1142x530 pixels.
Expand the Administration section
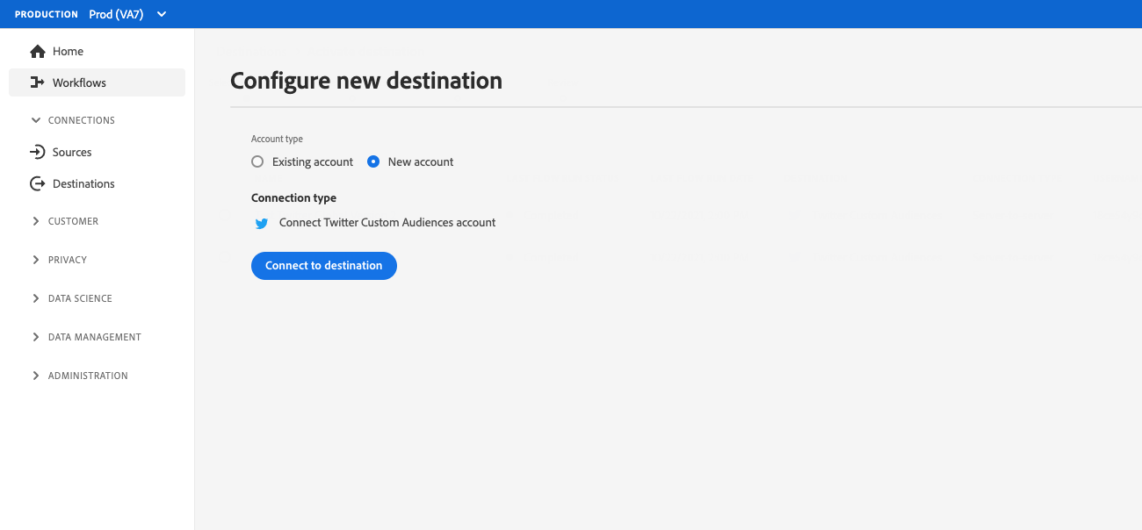[36, 376]
